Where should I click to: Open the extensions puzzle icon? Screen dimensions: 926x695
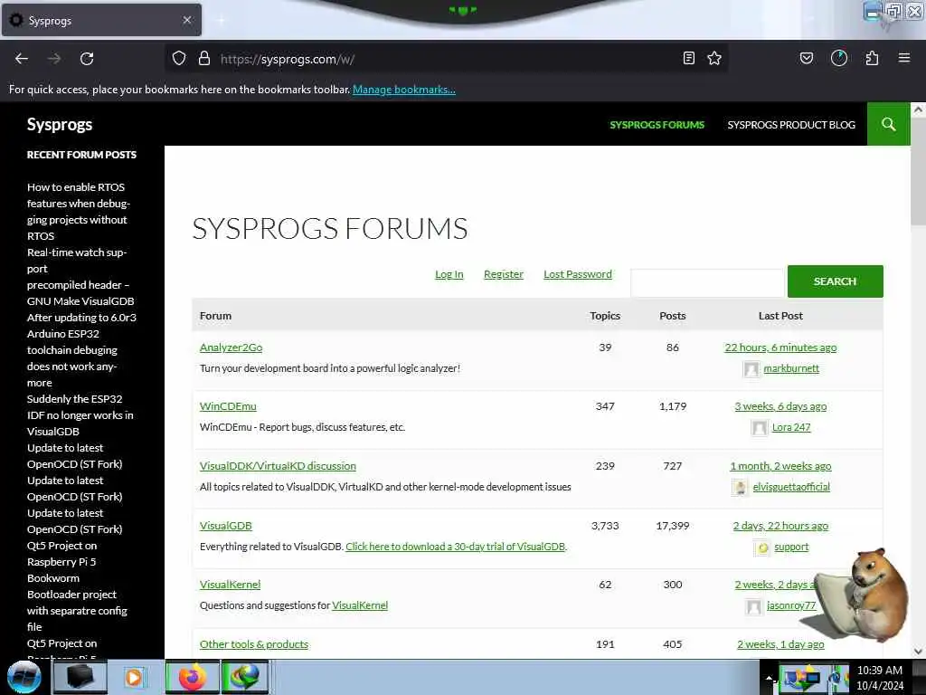pyautogui.click(x=872, y=58)
